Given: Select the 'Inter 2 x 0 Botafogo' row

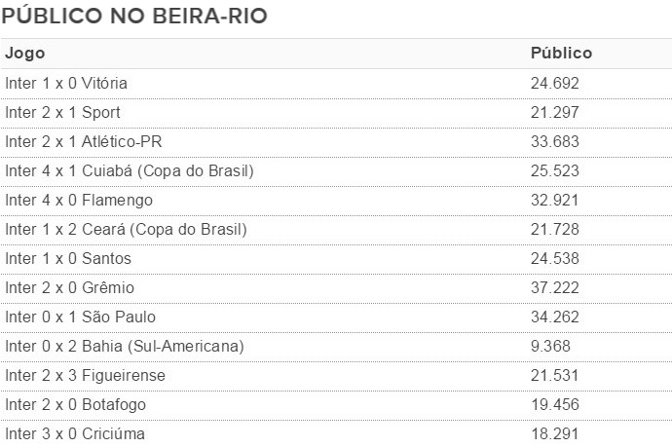Looking at the screenshot, I should (336, 405).
